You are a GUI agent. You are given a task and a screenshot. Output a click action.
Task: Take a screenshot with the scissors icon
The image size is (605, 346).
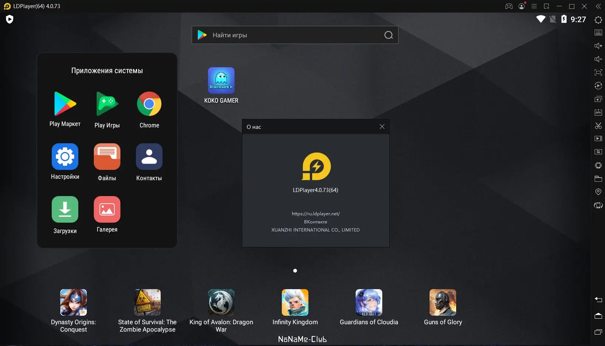[x=598, y=126]
